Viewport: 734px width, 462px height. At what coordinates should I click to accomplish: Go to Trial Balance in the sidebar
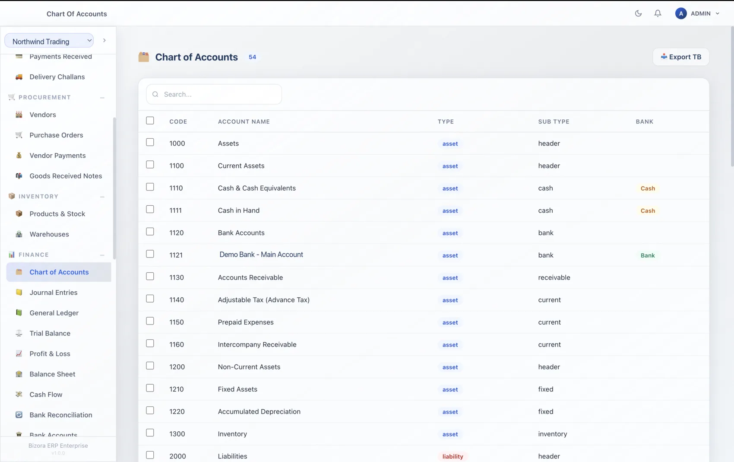point(59,333)
